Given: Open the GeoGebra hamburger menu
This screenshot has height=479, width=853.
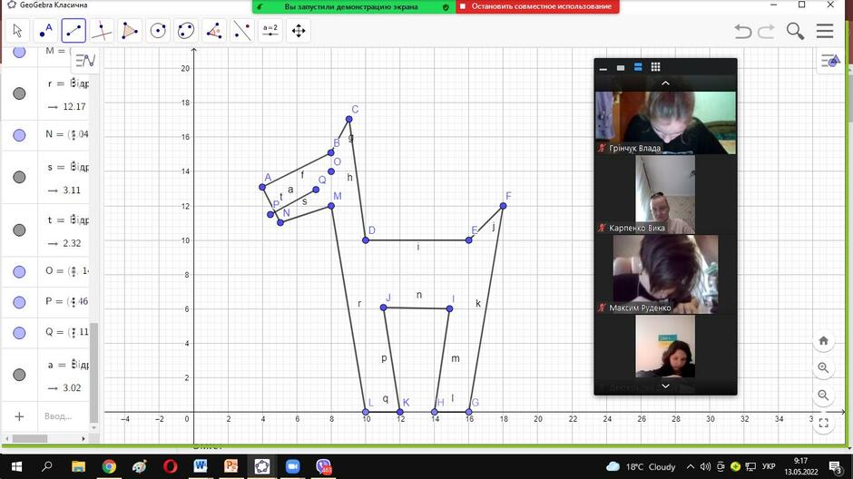Looking at the screenshot, I should point(825,31).
